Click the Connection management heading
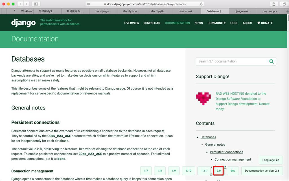Image resolution: width=289 pixels, height=181 pixels. [x=32, y=171]
